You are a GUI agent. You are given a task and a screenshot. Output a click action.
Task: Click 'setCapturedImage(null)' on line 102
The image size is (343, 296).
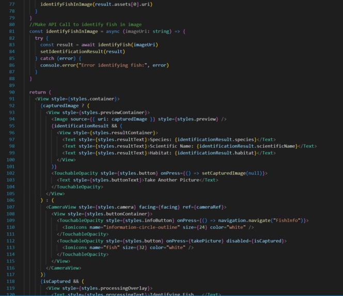point(232,173)
